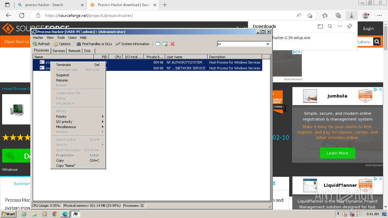Image resolution: width=388 pixels, height=218 pixels.
Task: Click search icon in Downloads panel
Action: pyautogui.click(x=330, y=26)
